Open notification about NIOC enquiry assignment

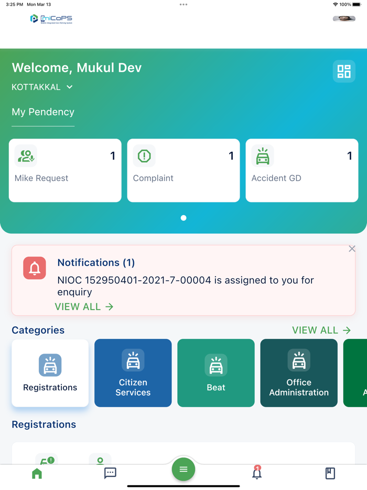[186, 286]
